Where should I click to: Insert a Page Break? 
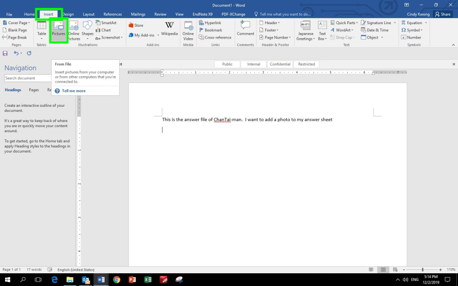(14, 37)
